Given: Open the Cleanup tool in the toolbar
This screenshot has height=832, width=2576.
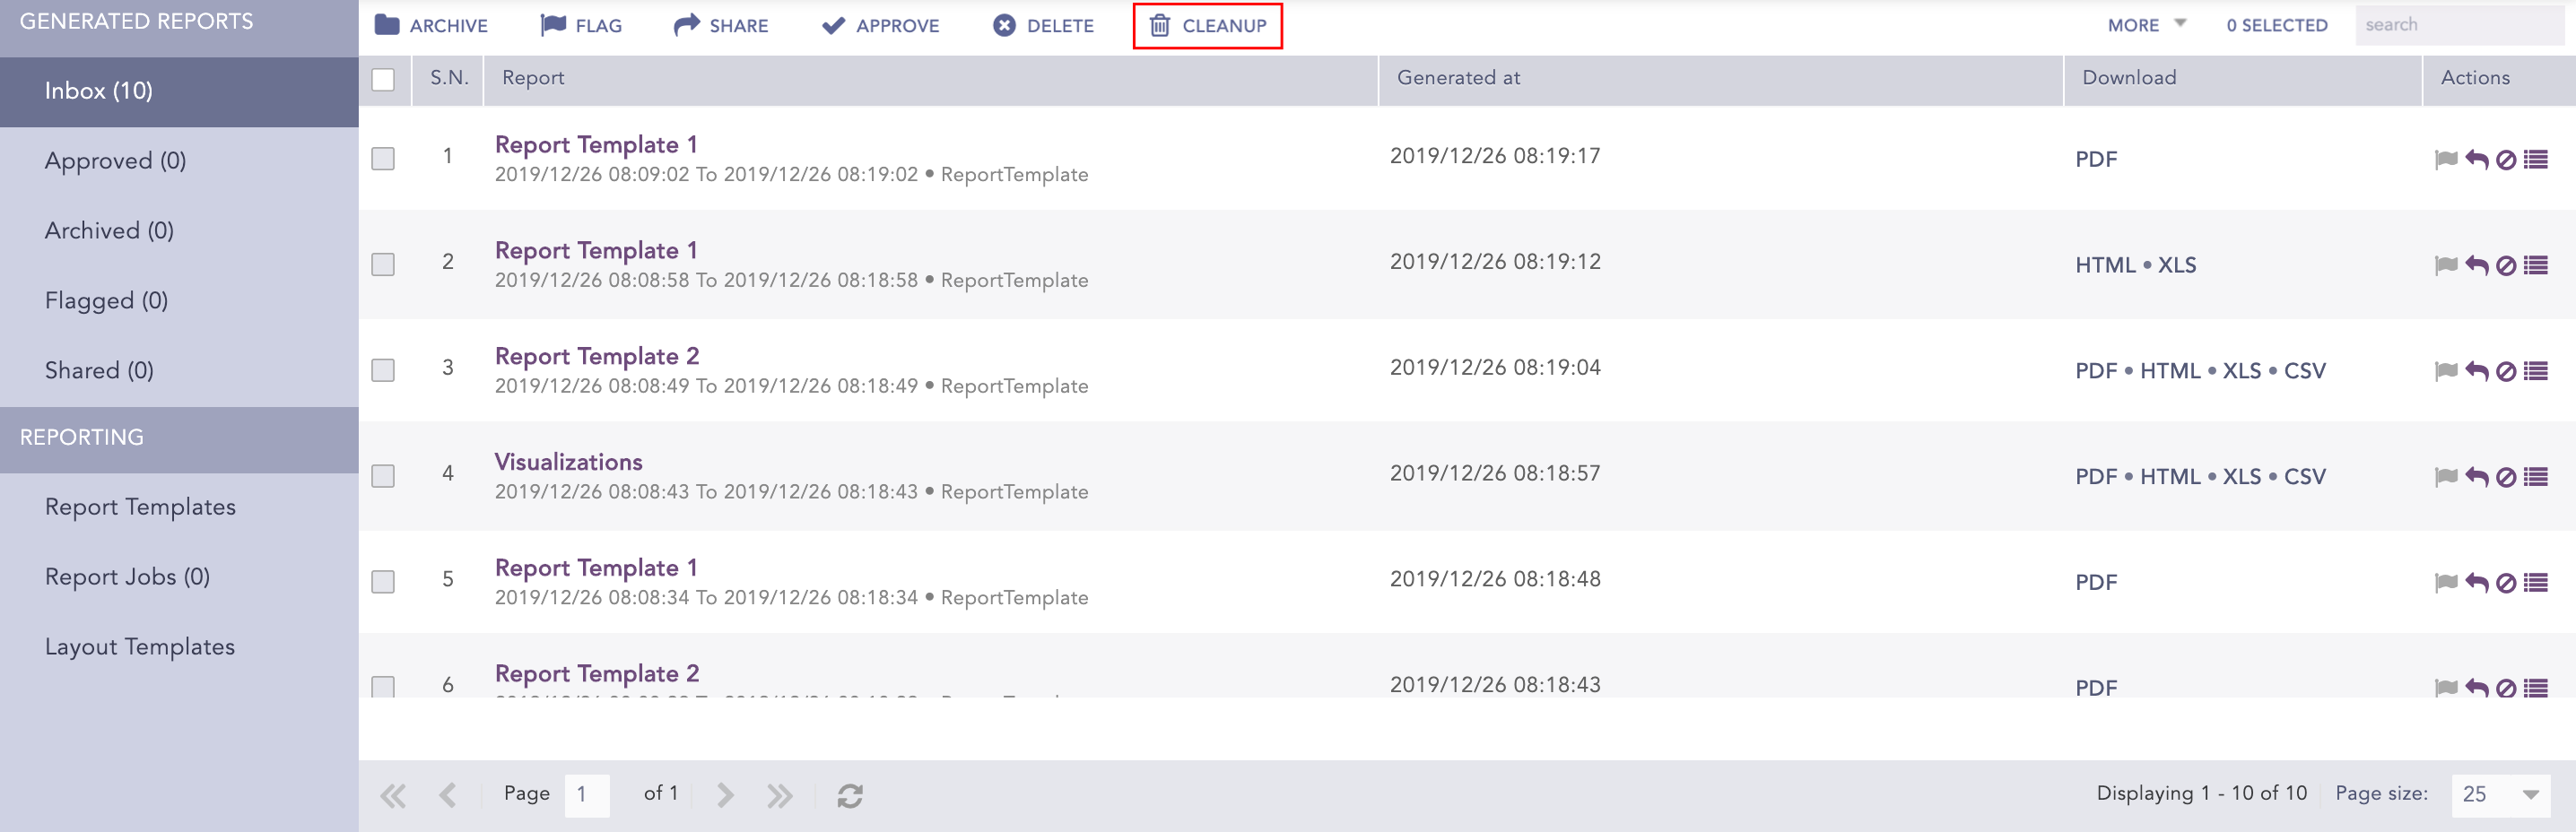Looking at the screenshot, I should [x=1208, y=26].
